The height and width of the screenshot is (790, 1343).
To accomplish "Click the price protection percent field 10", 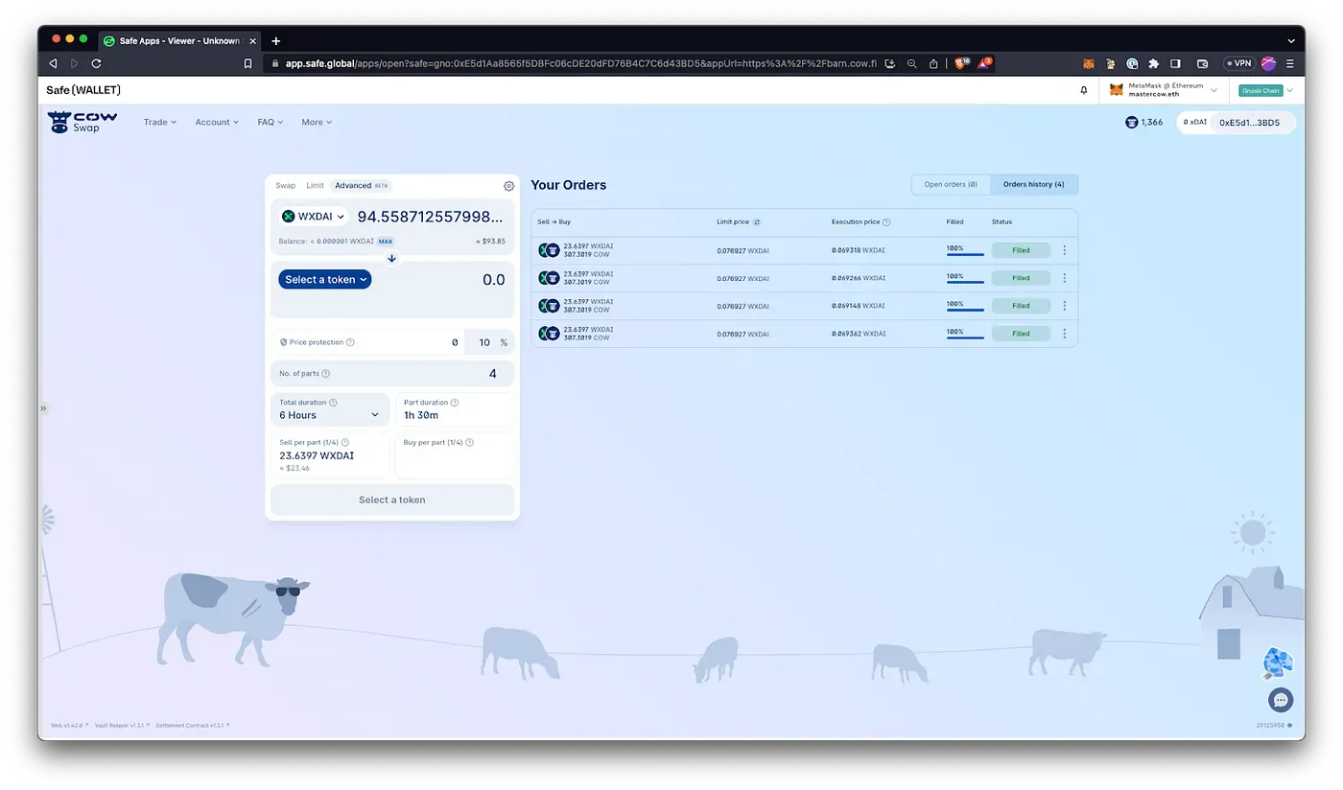I will pyautogui.click(x=483, y=342).
